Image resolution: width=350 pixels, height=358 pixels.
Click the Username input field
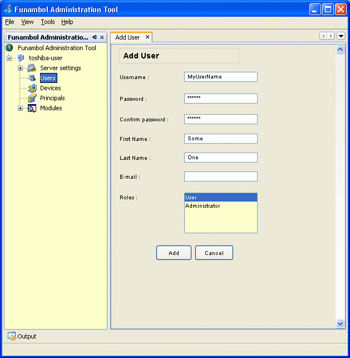tap(221, 77)
